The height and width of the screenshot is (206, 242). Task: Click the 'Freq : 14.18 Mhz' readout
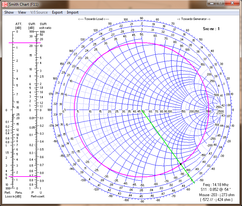pos(216,184)
